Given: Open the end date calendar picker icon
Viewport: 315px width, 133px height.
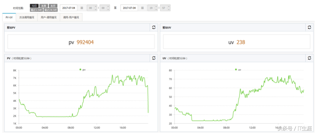Looking at the screenshot, I should click(142, 8).
